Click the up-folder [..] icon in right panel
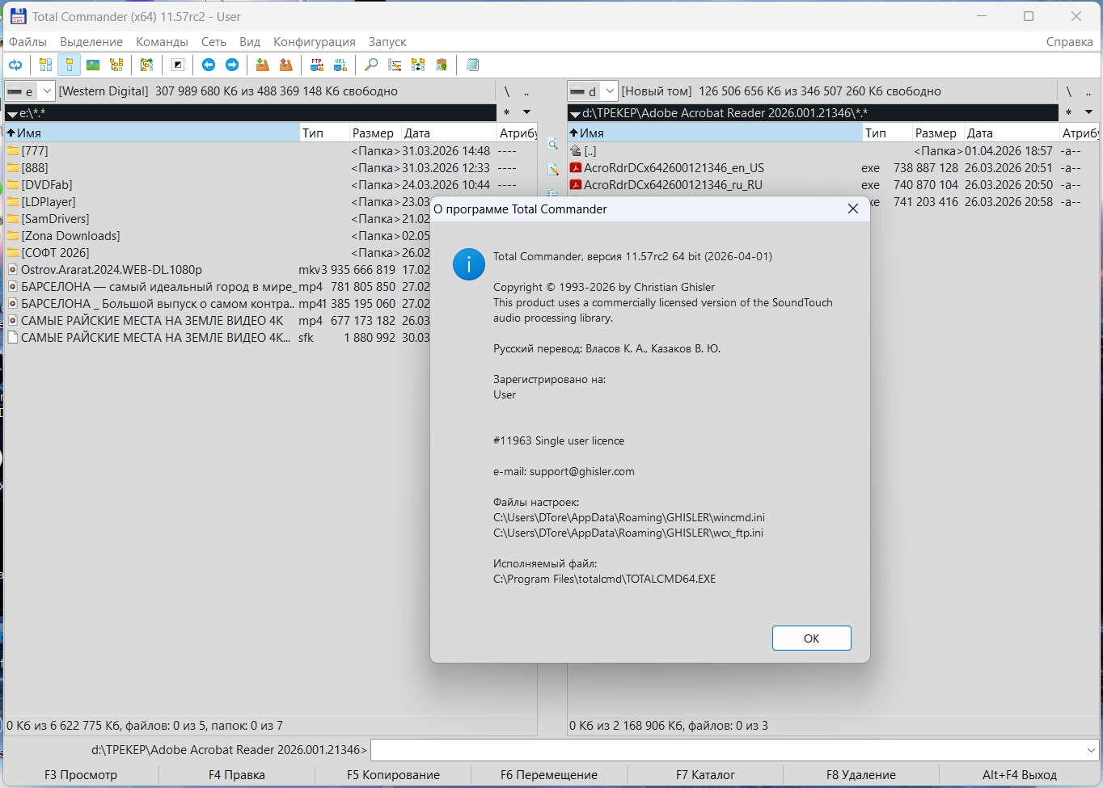Screen dimensions: 1103x788 coord(576,151)
